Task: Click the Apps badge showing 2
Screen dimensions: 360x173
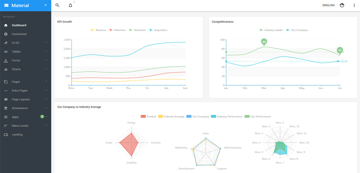Action: tap(42, 116)
